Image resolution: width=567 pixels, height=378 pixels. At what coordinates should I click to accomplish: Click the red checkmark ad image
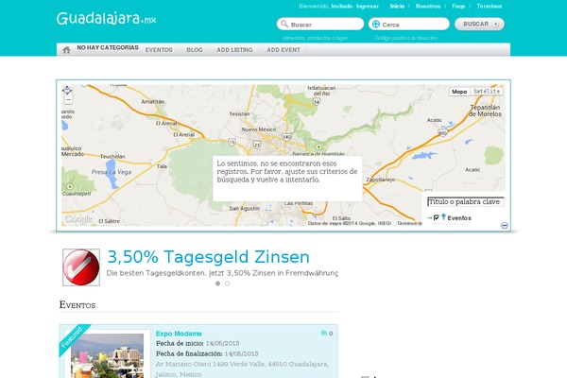[81, 267]
